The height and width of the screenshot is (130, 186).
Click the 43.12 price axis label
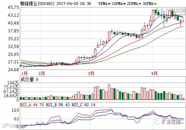tap(13, 15)
